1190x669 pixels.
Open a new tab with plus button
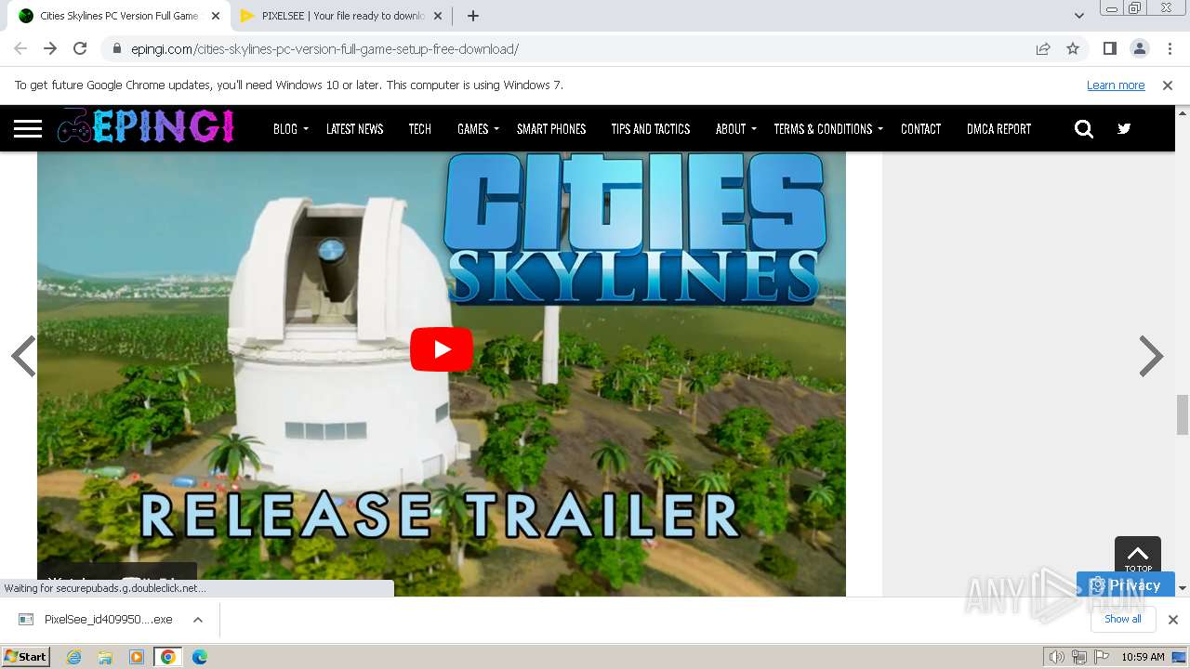pos(472,16)
